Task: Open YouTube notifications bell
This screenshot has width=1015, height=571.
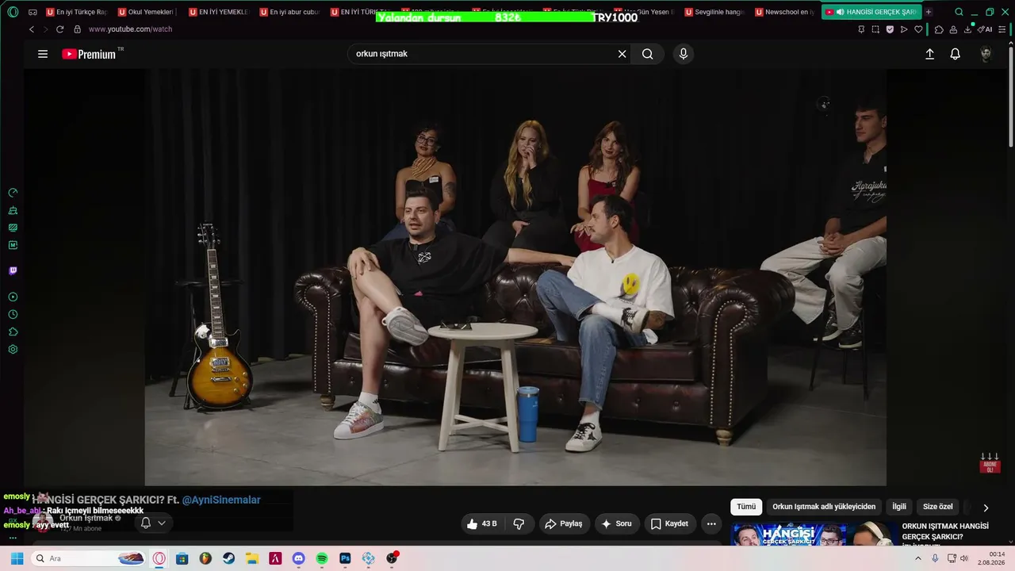Action: (x=956, y=54)
